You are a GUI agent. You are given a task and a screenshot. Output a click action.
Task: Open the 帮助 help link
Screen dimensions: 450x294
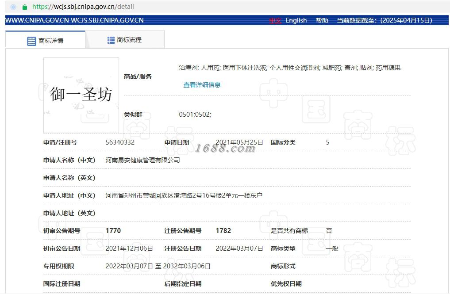coord(322,20)
